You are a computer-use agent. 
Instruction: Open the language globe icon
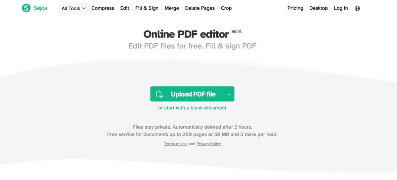point(357,8)
